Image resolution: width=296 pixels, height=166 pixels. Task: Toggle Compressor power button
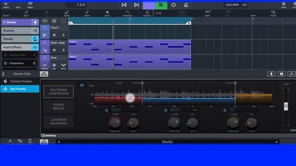(5, 63)
